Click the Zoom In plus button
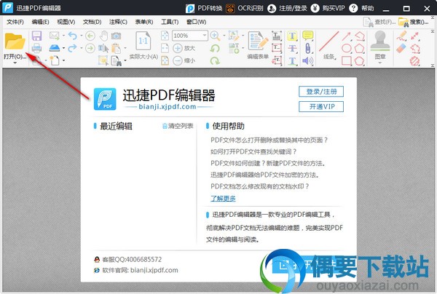The height and width of the screenshot is (294, 437). pyautogui.click(x=178, y=48)
